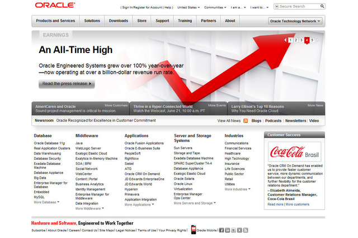The image size is (358, 238).
Task: Click More Events link in gray bar
Action: 216,106
